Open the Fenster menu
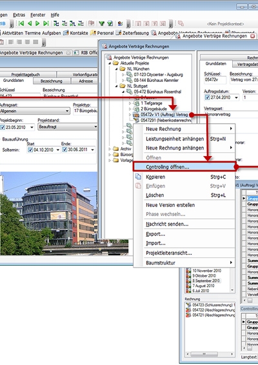 [38, 15]
